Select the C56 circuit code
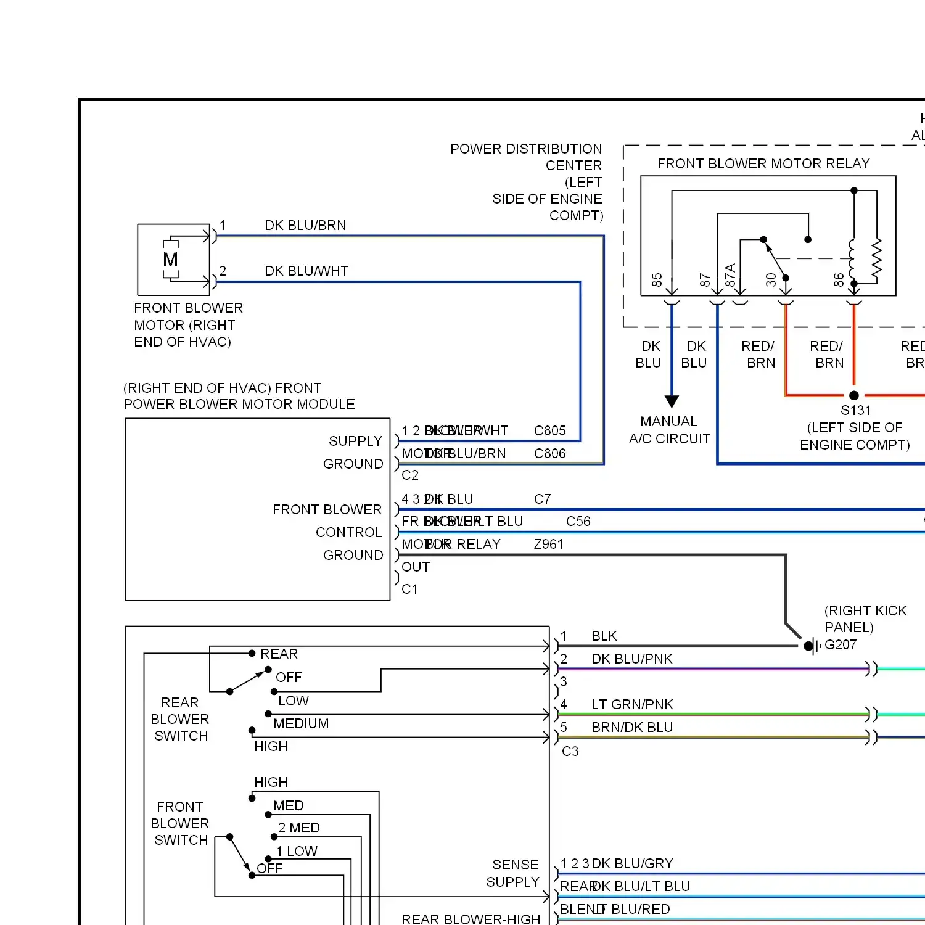Image resolution: width=925 pixels, height=925 pixels. tap(578, 522)
